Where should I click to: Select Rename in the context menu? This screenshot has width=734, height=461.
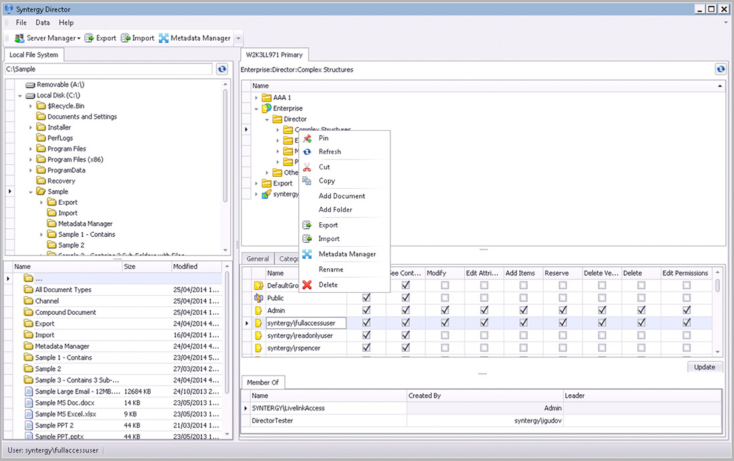(331, 270)
